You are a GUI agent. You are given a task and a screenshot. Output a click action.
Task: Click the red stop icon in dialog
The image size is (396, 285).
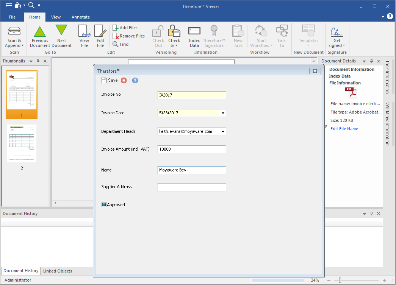coord(124,80)
